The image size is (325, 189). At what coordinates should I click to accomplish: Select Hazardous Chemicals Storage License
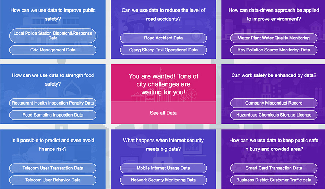pyautogui.click(x=274, y=115)
